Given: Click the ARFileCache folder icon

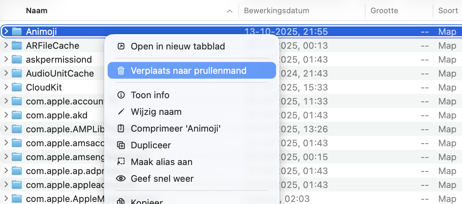Looking at the screenshot, I should point(17,45).
